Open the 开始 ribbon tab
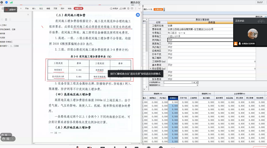 click(27, 8)
